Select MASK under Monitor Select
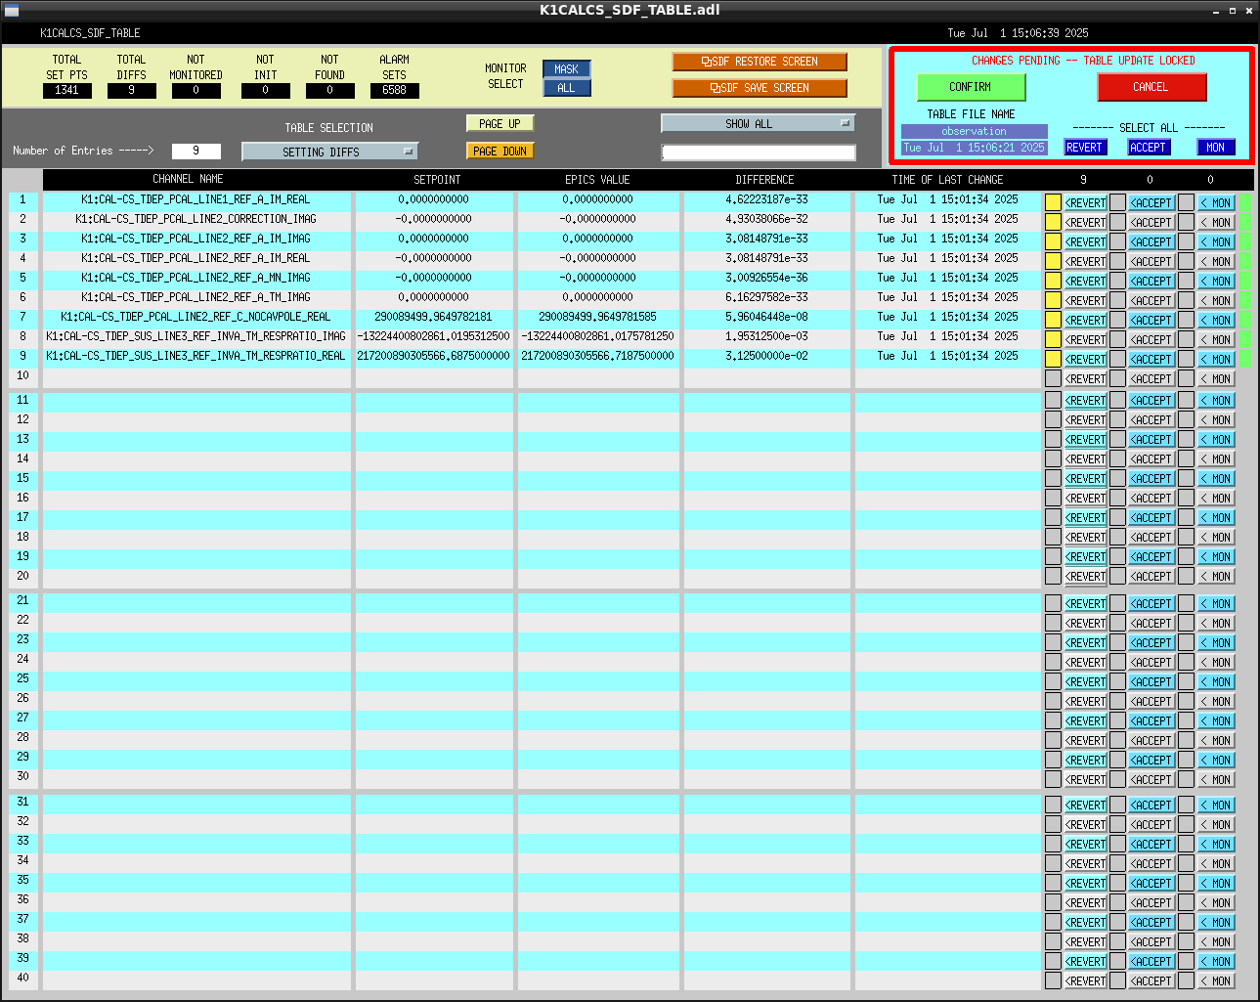The image size is (1260, 1002). coord(567,69)
